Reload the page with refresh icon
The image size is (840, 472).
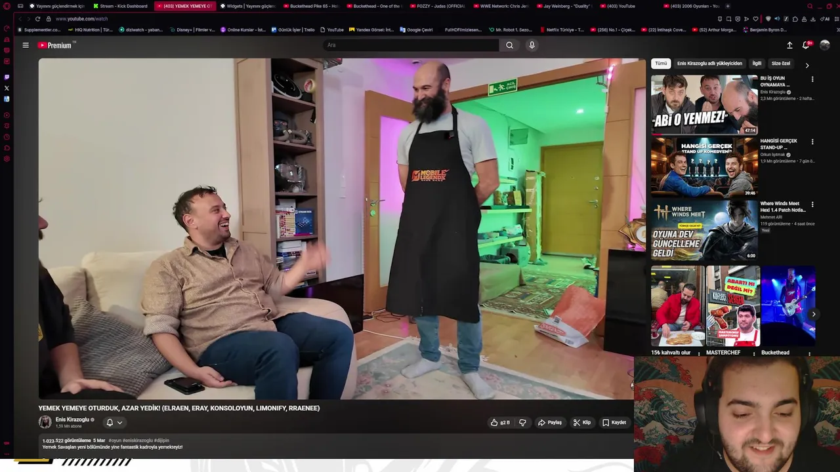click(x=38, y=19)
